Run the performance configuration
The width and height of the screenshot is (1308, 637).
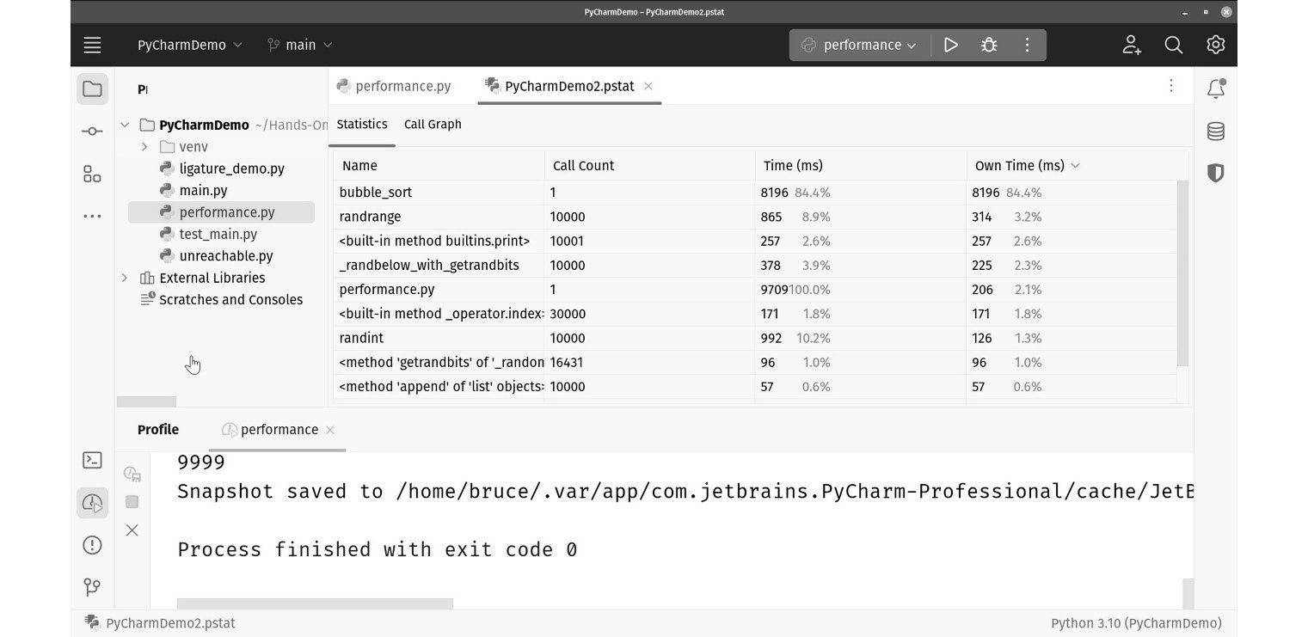(x=950, y=45)
